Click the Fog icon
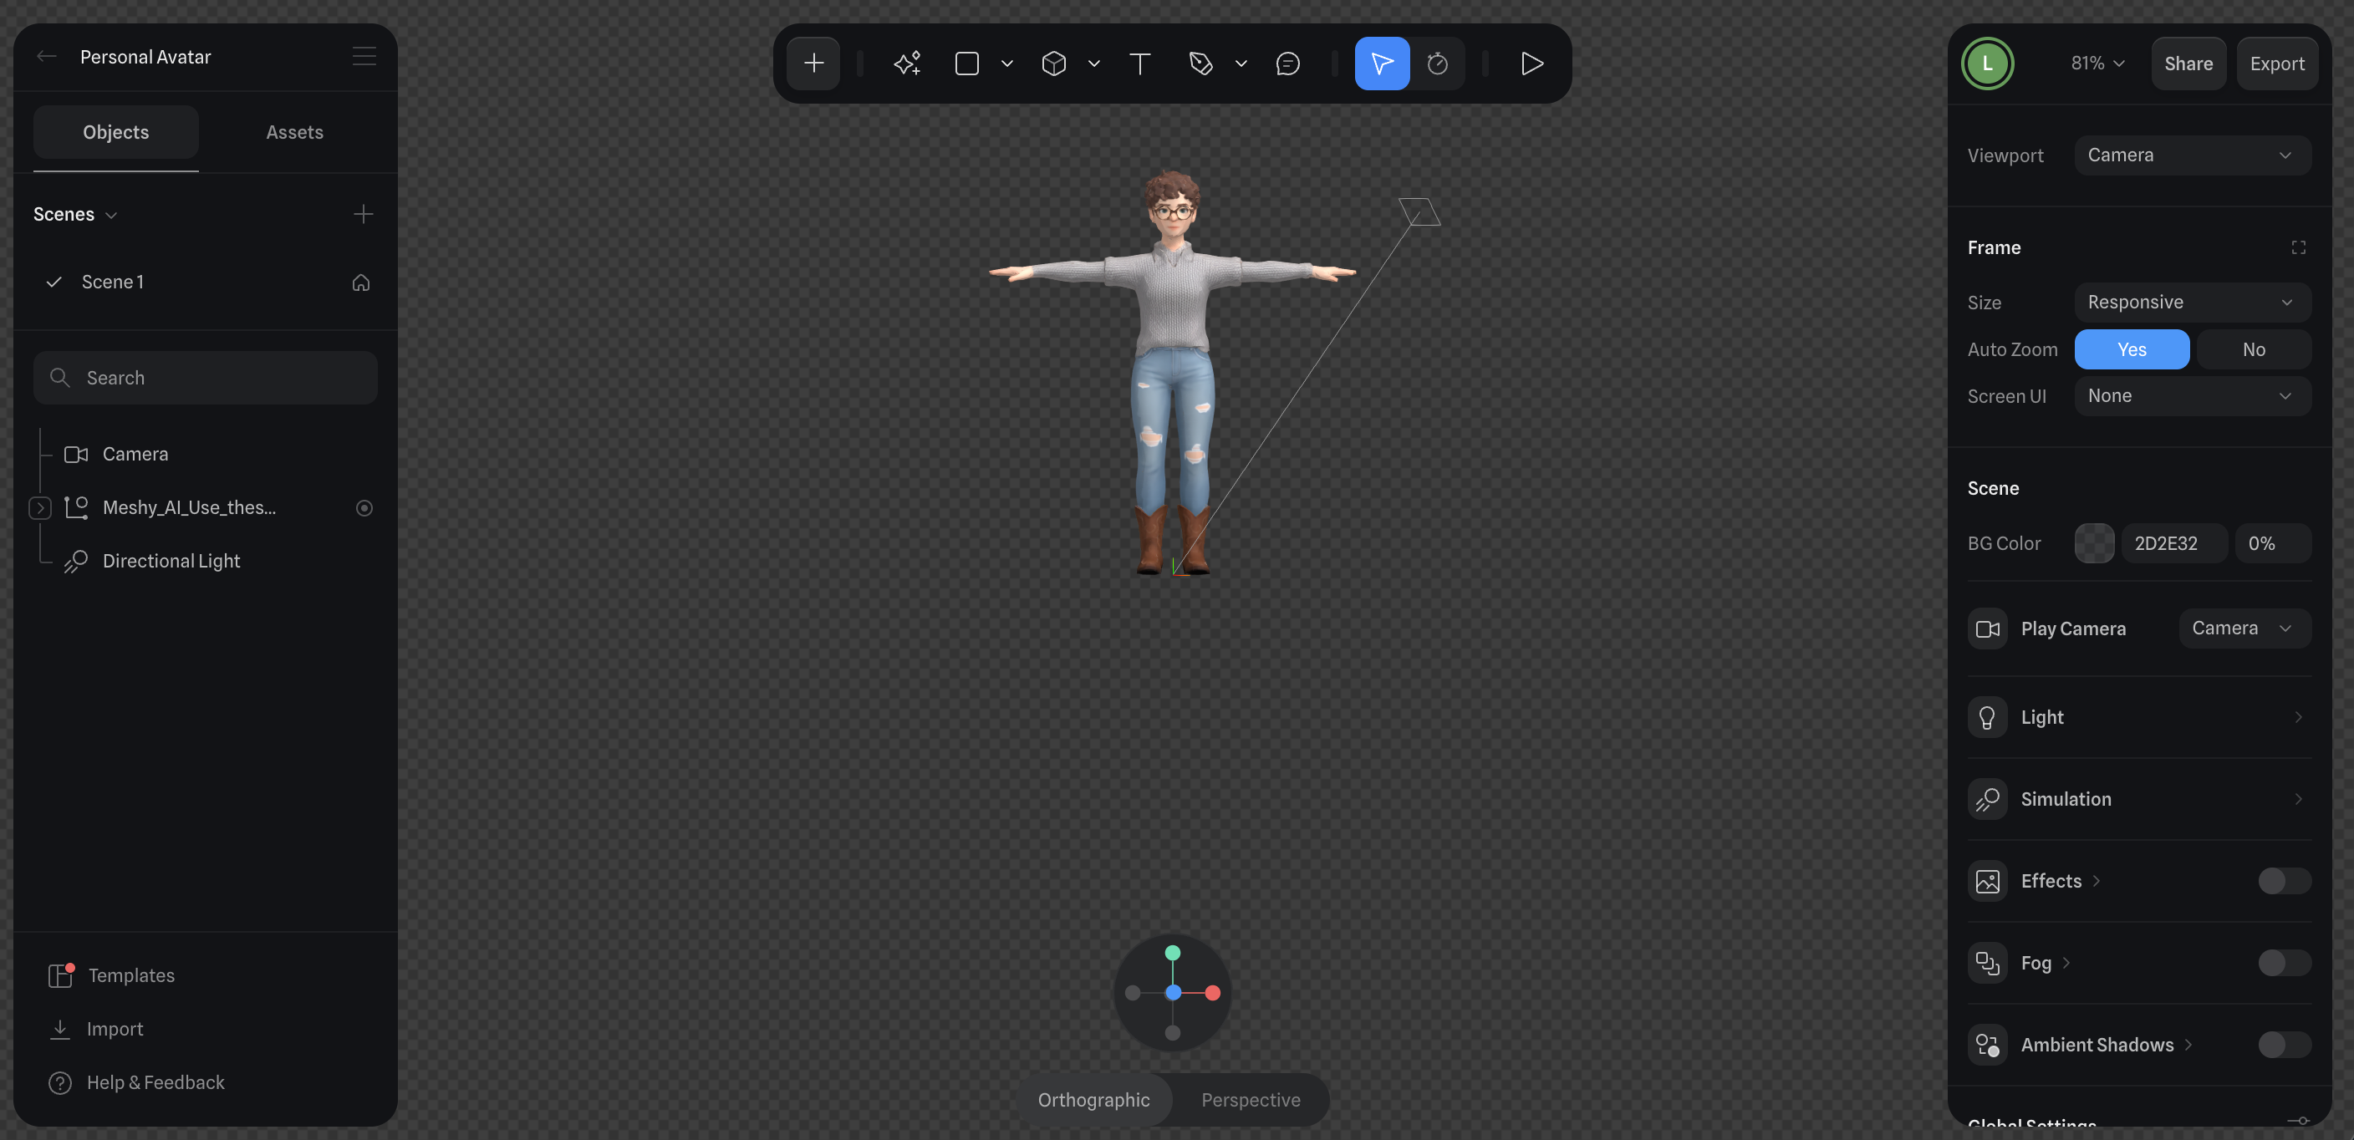Screen dimensions: 2354x1140 [1988, 963]
